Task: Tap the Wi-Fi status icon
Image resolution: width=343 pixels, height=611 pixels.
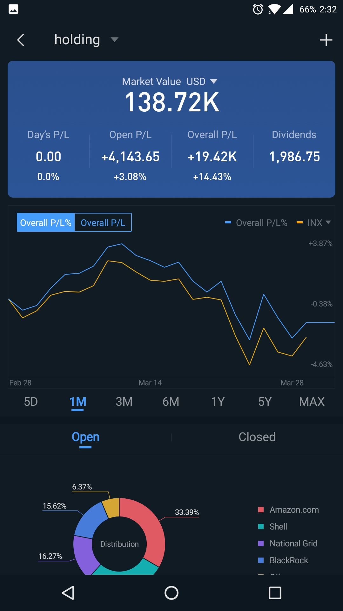Action: [274, 9]
